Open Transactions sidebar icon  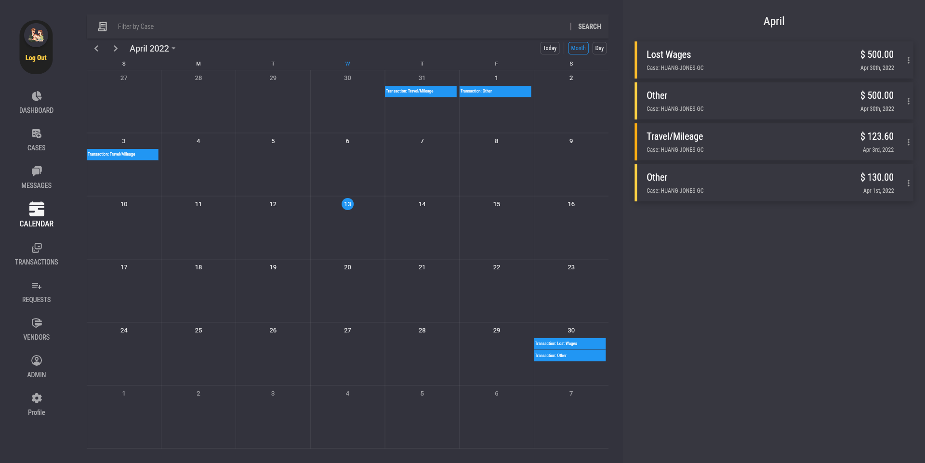tap(37, 248)
